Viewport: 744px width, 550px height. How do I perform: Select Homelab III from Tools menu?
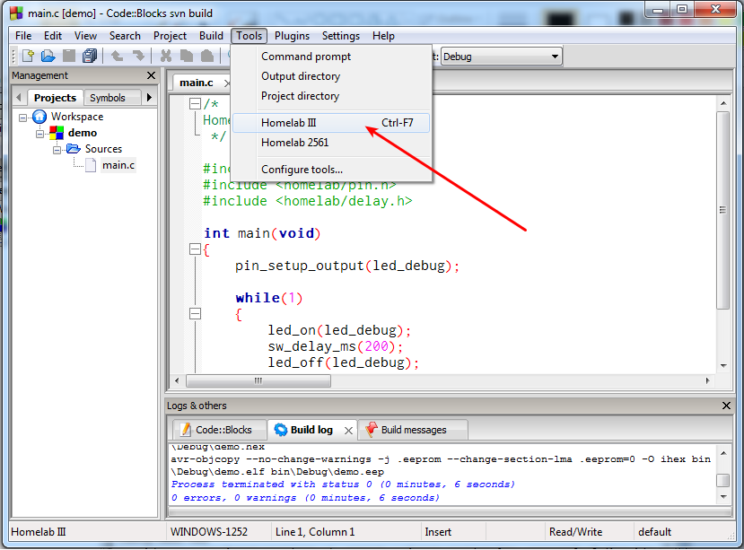point(288,122)
